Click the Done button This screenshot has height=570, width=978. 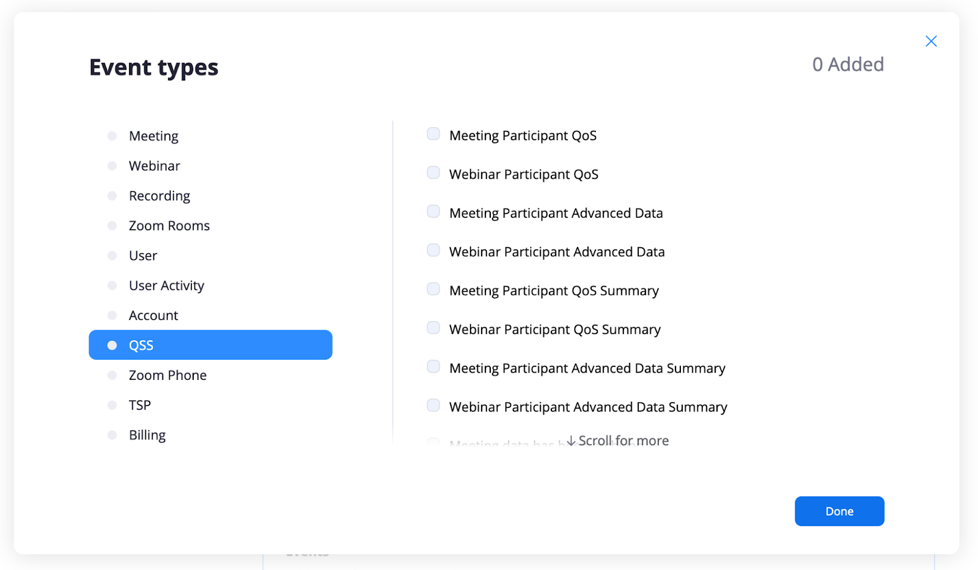coord(839,511)
